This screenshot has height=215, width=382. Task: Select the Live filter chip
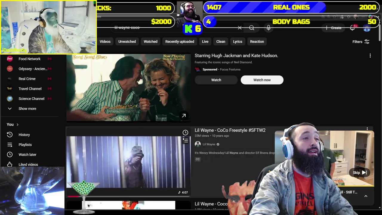pyautogui.click(x=205, y=42)
